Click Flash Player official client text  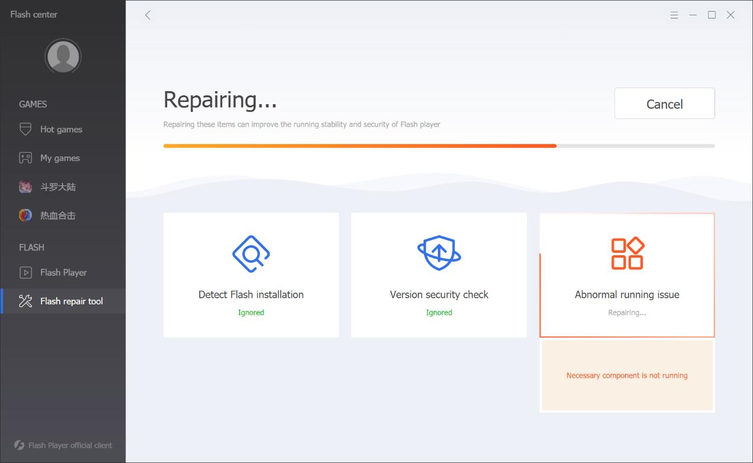tap(70, 445)
